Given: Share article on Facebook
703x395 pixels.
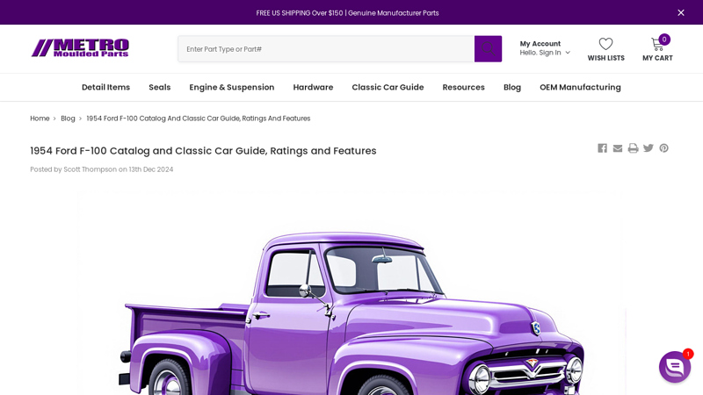Looking at the screenshot, I should 602,148.
